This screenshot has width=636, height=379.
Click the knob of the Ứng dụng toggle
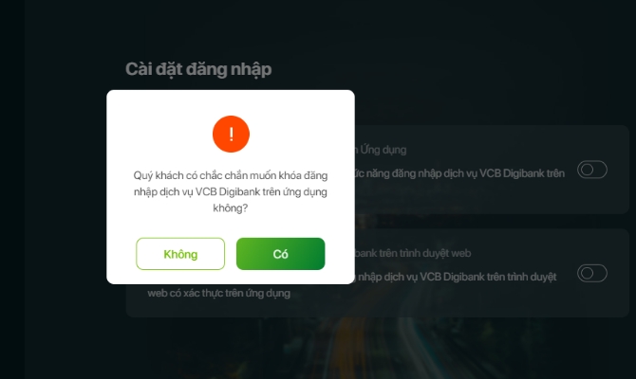click(587, 170)
